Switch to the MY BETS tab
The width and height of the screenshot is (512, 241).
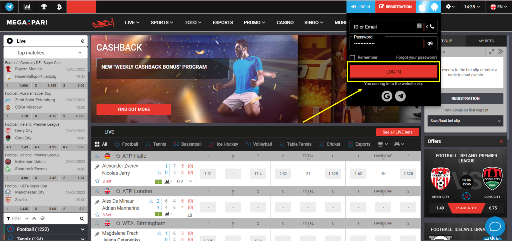point(486,41)
